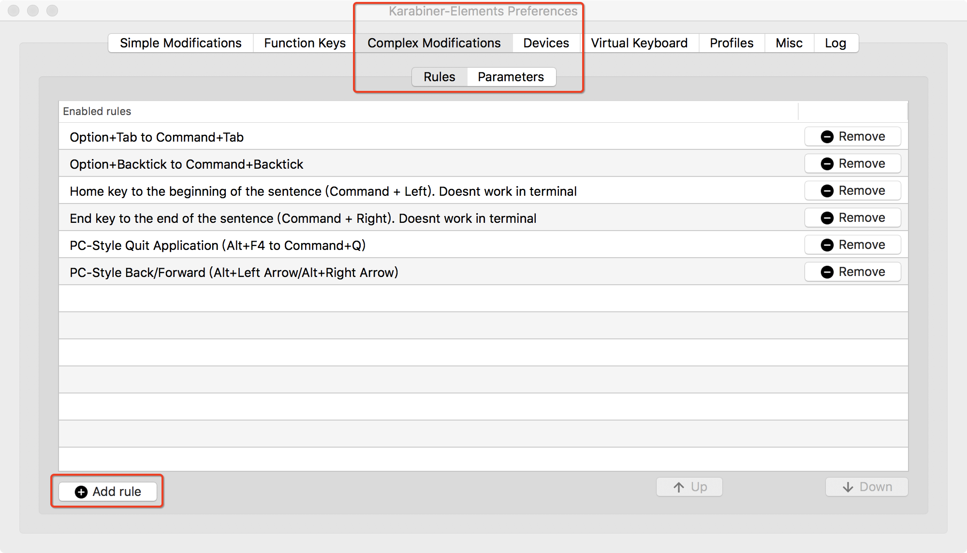This screenshot has height=553, width=967.
Task: Move selected rule Up
Action: [x=689, y=487]
